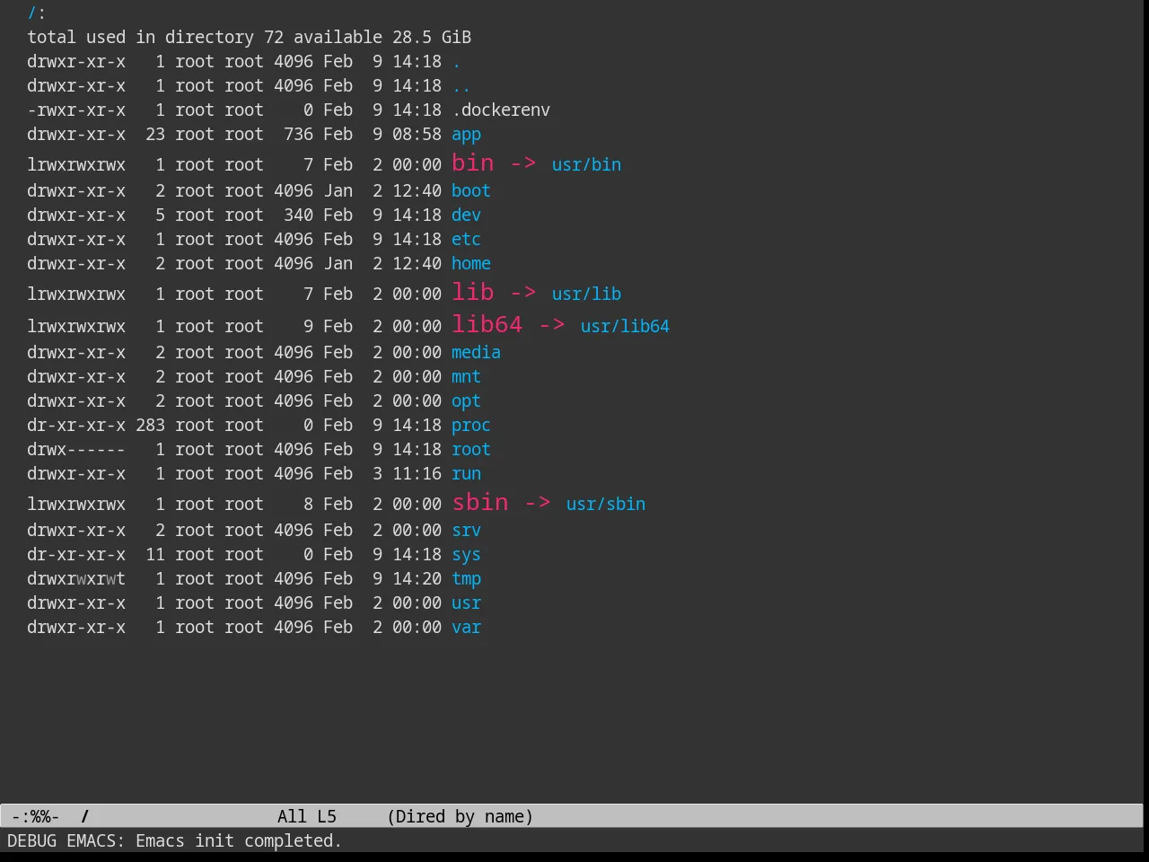Open the tmp directory
The height and width of the screenshot is (862, 1149).
[466, 578]
